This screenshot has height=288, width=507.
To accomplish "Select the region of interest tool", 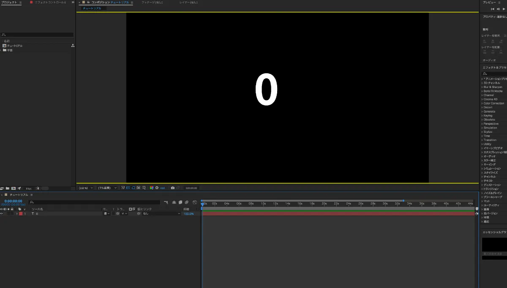I will pos(134,188).
